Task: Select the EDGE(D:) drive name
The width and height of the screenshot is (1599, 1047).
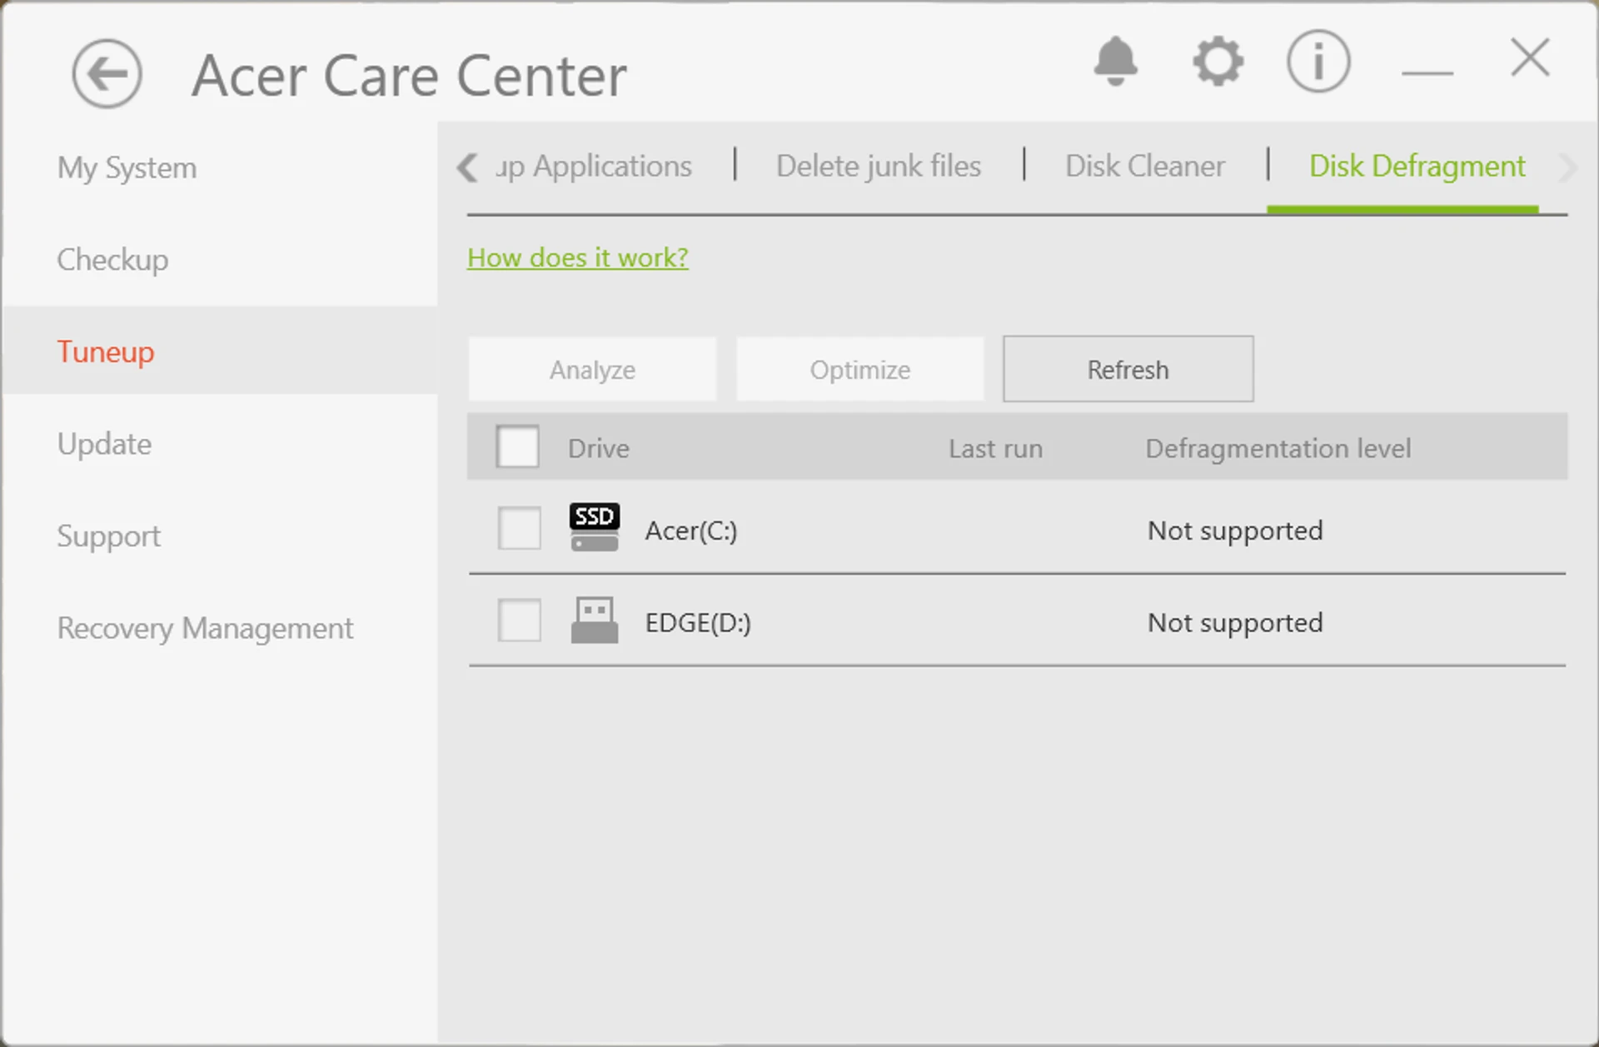Action: click(698, 623)
